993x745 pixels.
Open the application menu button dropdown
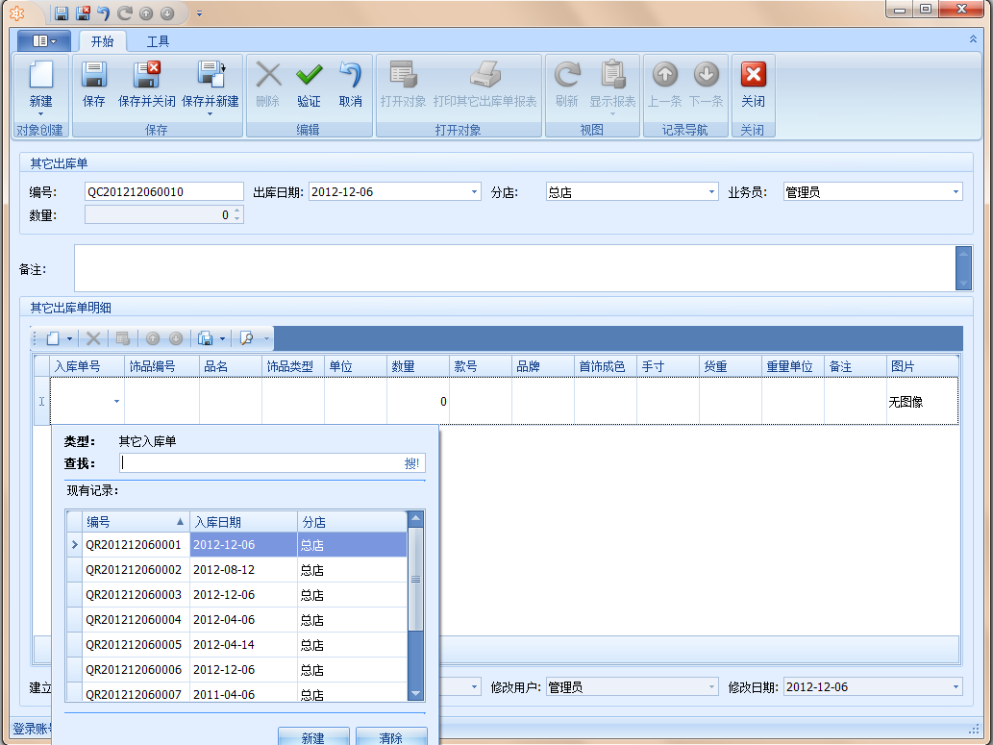[x=43, y=41]
